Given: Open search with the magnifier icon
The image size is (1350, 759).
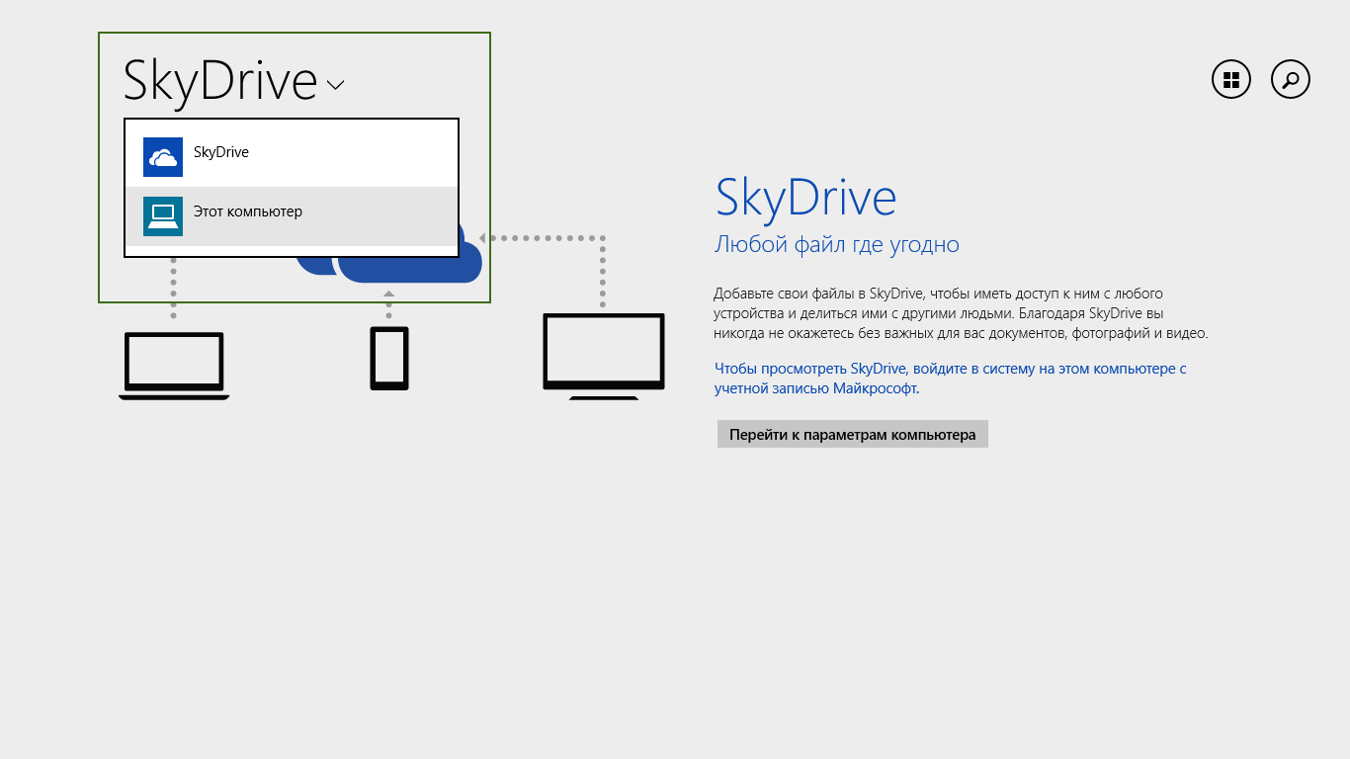Looking at the screenshot, I should (x=1291, y=80).
